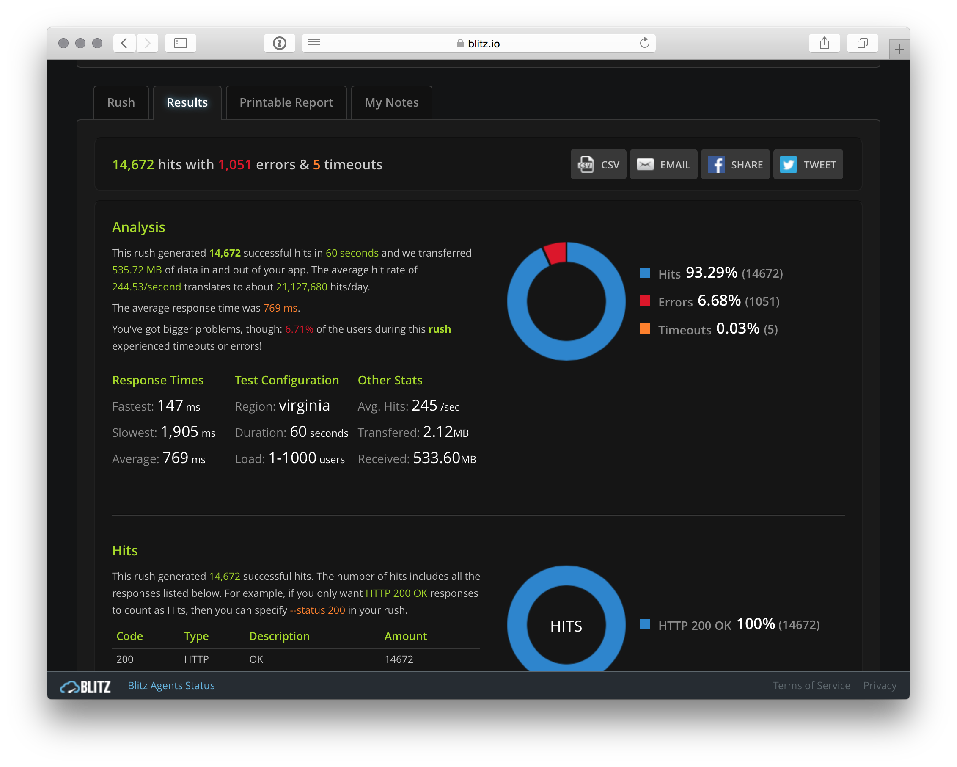The height and width of the screenshot is (767, 957).
Task: Click the 'Analysis' section heading
Action: (x=138, y=227)
